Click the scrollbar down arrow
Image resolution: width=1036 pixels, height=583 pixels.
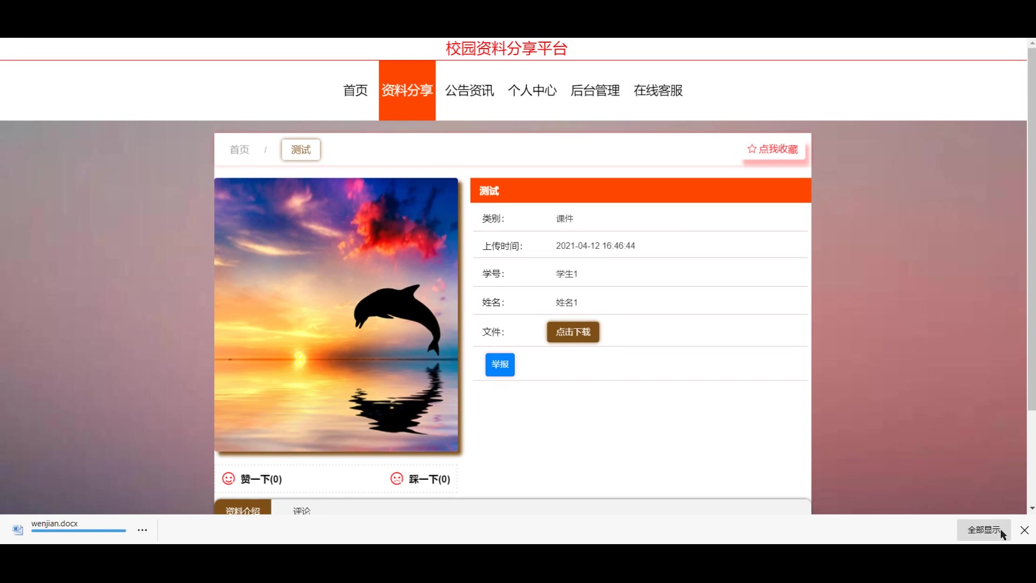coord(1032,509)
